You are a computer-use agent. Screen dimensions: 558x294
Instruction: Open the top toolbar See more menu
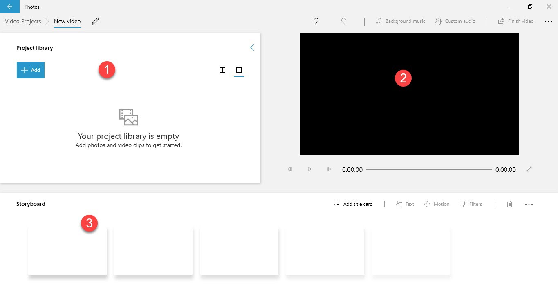(x=549, y=22)
